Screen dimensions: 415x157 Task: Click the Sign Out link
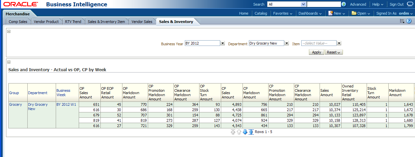pos(396,4)
